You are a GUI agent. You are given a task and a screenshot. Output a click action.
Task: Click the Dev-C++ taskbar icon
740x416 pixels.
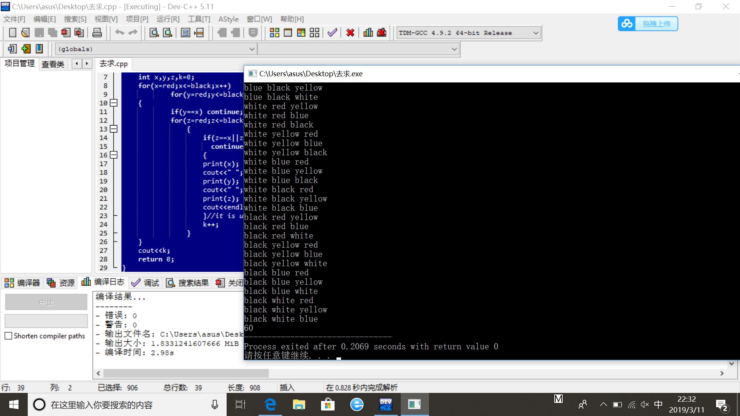(386, 404)
